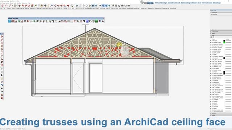Toggle visibility of 14_SLAB tag
The image size is (232, 130).
[211, 55]
